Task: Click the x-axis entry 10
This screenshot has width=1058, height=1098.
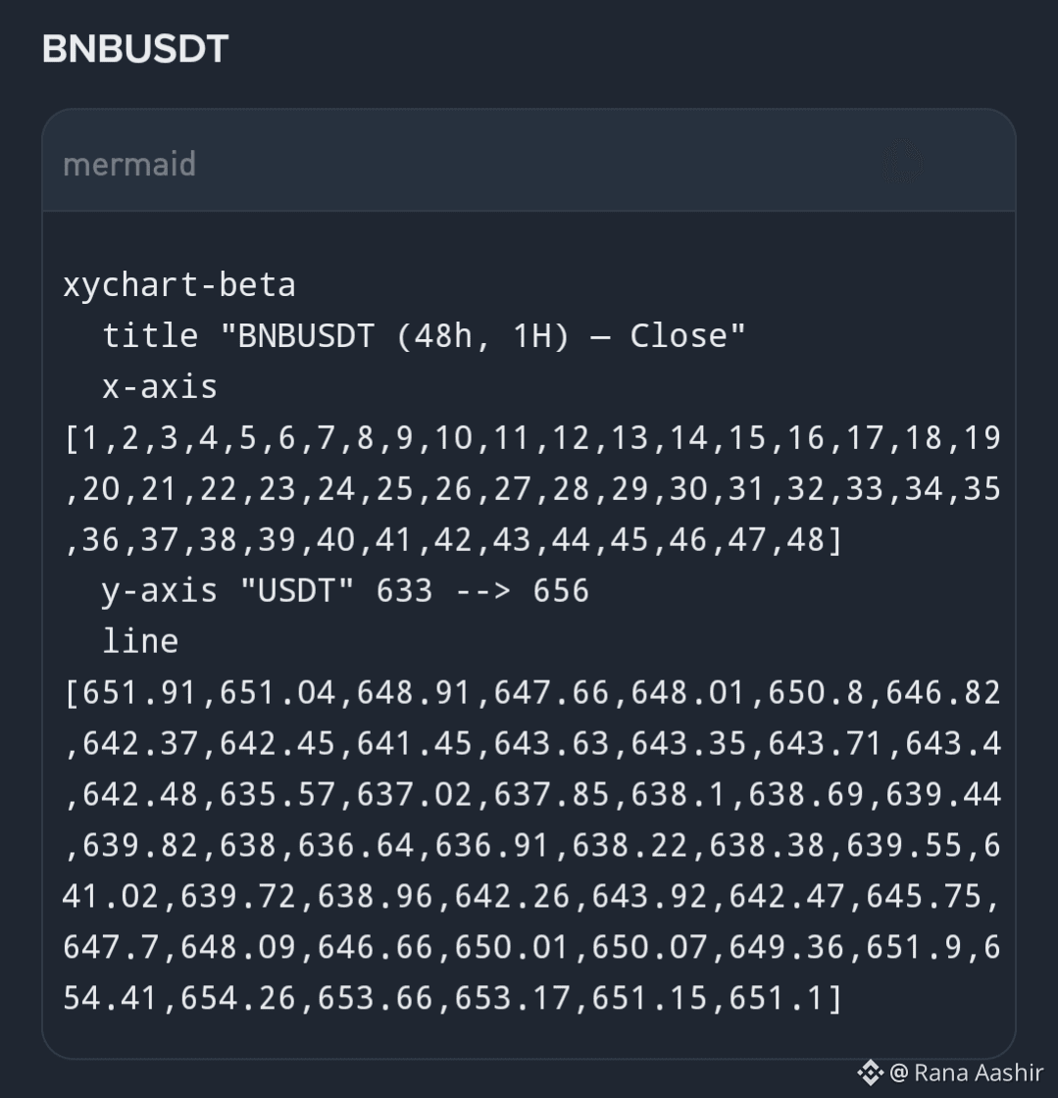Action: click(x=454, y=438)
